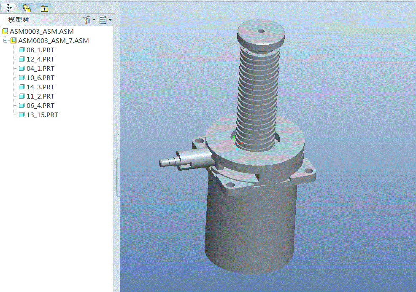Click the 10_6.PRT part icon
This screenshot has height=292, width=416.
coord(22,78)
